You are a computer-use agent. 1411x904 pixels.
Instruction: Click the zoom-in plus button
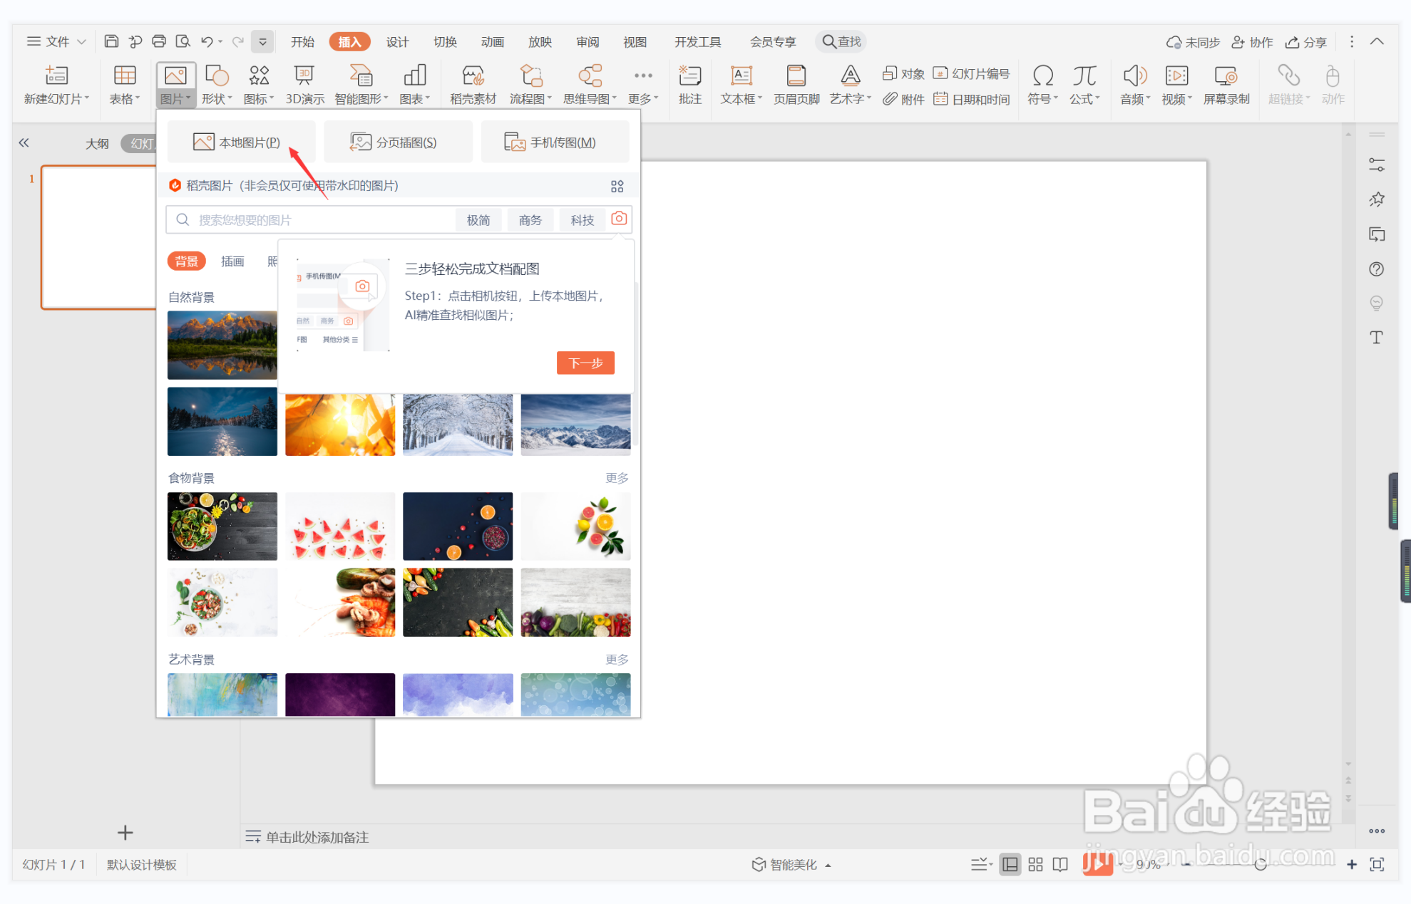click(1351, 864)
